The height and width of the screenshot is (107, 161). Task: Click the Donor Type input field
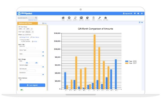pos(31,52)
